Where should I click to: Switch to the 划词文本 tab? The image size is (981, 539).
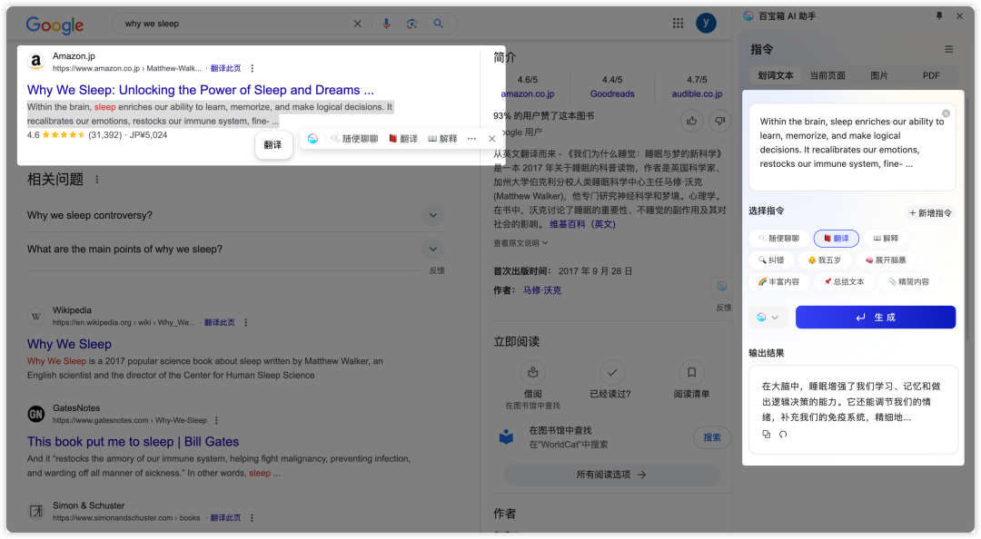pos(775,75)
